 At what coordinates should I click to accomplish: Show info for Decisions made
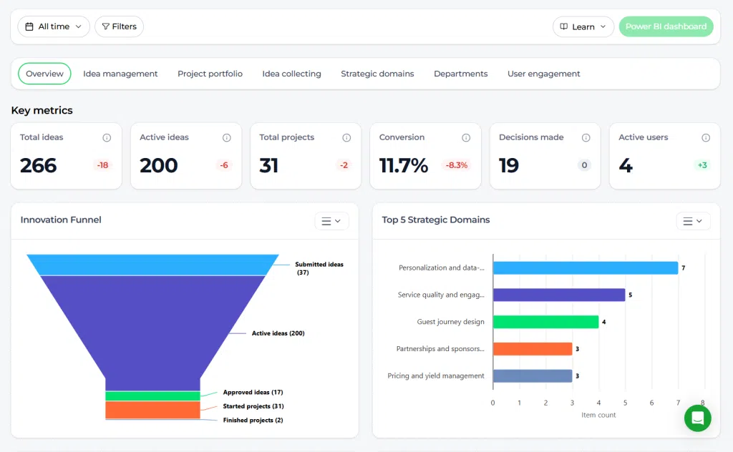click(x=586, y=138)
